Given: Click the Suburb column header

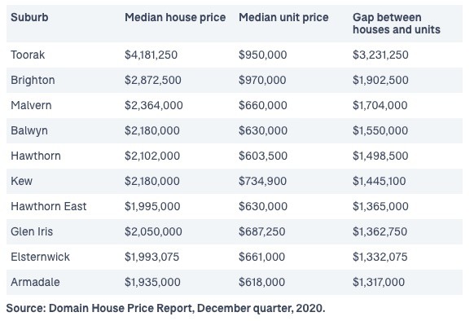Looking at the screenshot, I should click(29, 17).
